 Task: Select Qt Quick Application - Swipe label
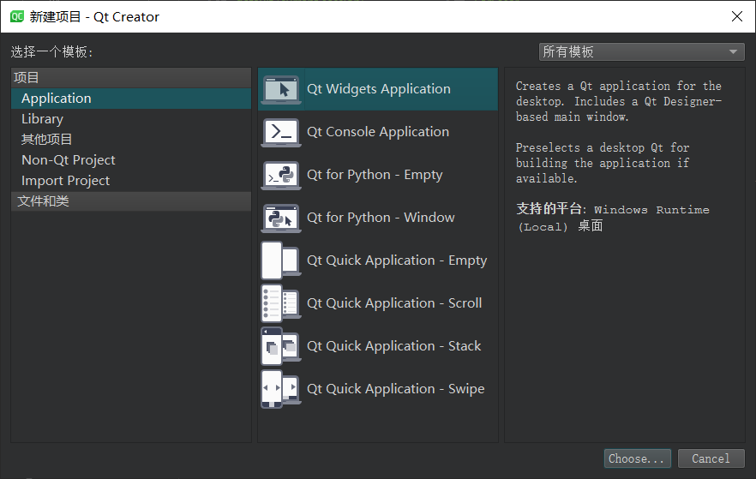point(396,389)
